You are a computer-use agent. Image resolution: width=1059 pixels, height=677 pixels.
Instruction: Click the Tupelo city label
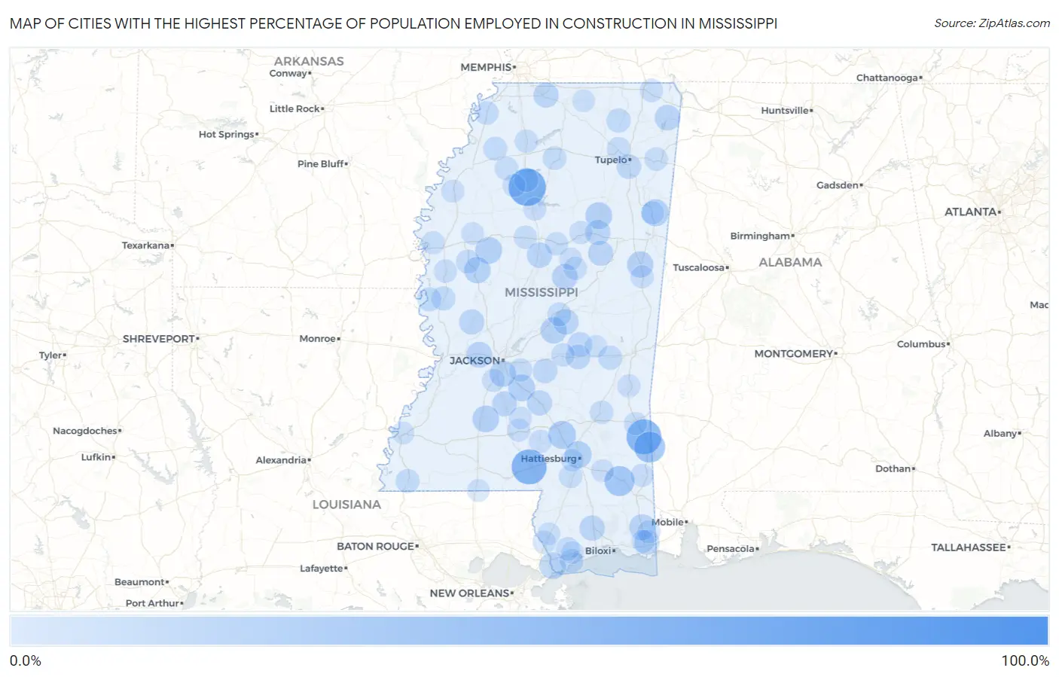point(611,160)
